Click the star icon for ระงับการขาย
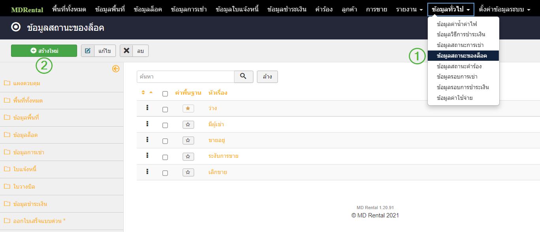This screenshot has height=232, width=540. 188,157
